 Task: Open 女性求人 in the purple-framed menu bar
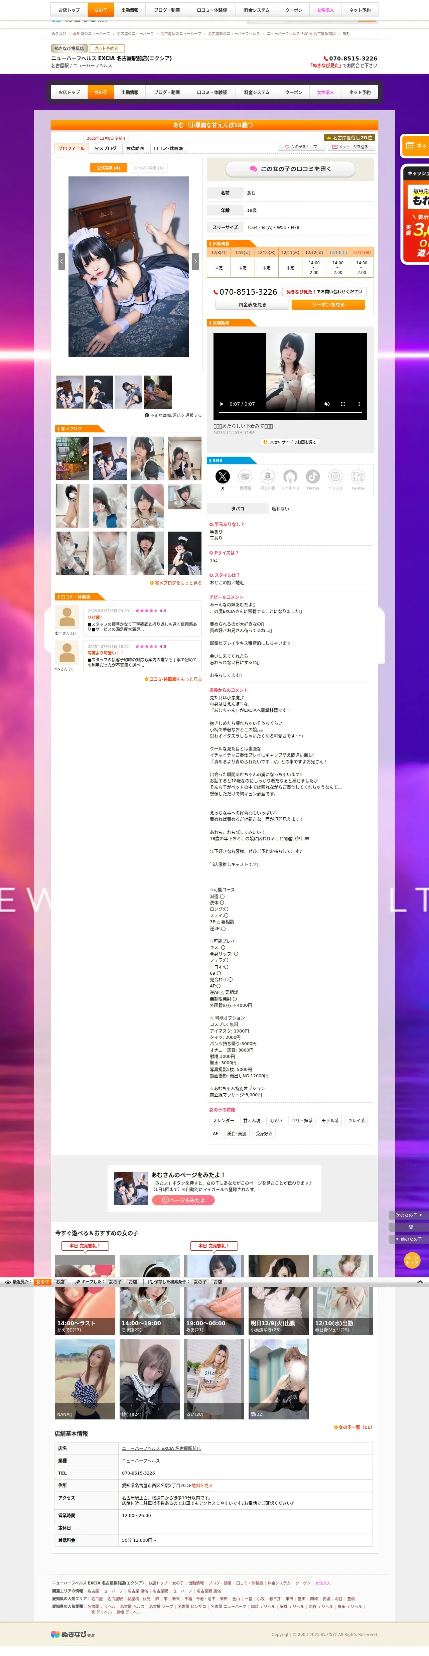[x=325, y=92]
